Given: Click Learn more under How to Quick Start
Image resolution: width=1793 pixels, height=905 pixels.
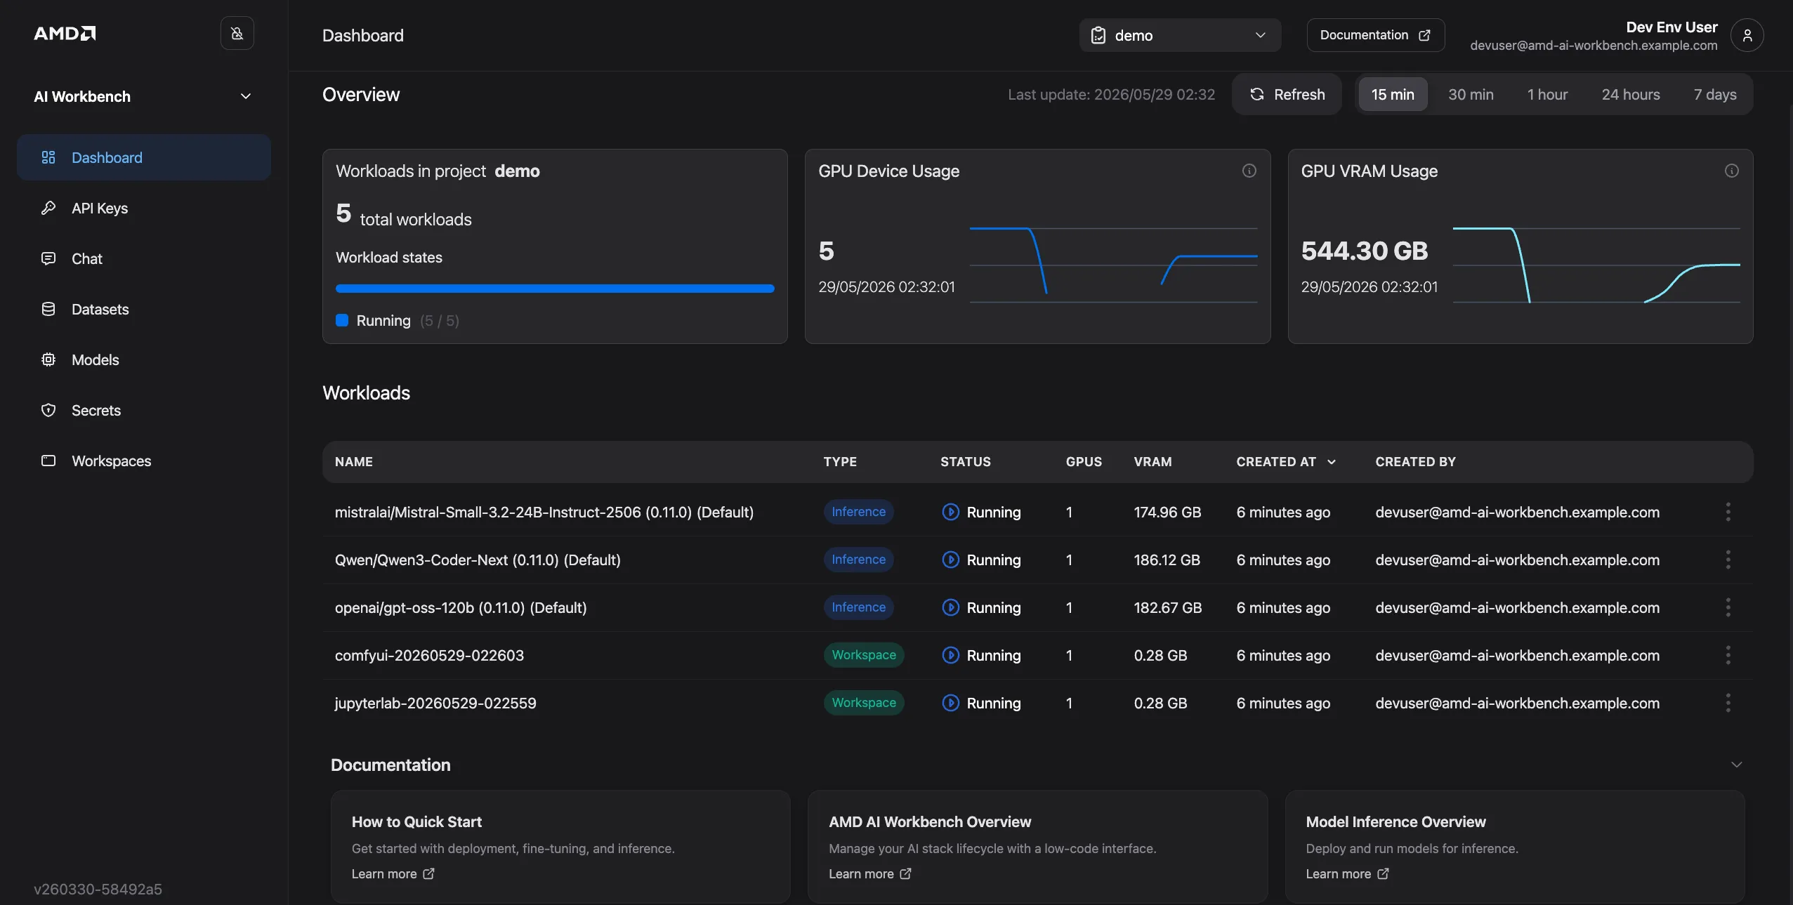Looking at the screenshot, I should coord(393,873).
